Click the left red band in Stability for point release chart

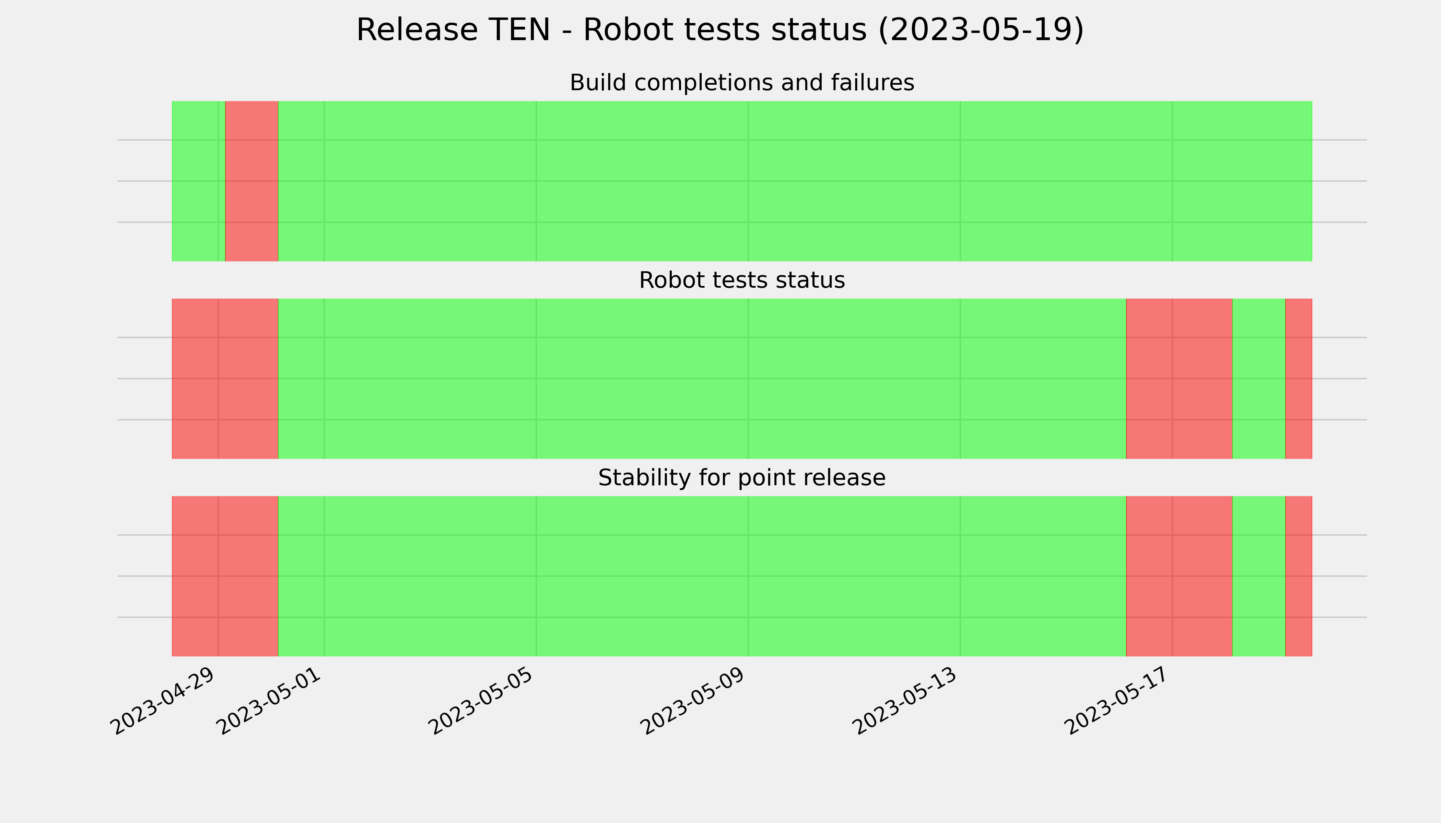click(225, 576)
